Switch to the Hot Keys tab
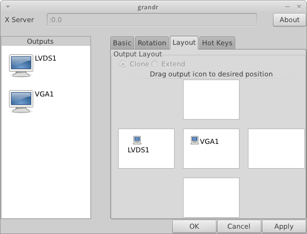Viewport: 307px width, 234px height. click(217, 43)
